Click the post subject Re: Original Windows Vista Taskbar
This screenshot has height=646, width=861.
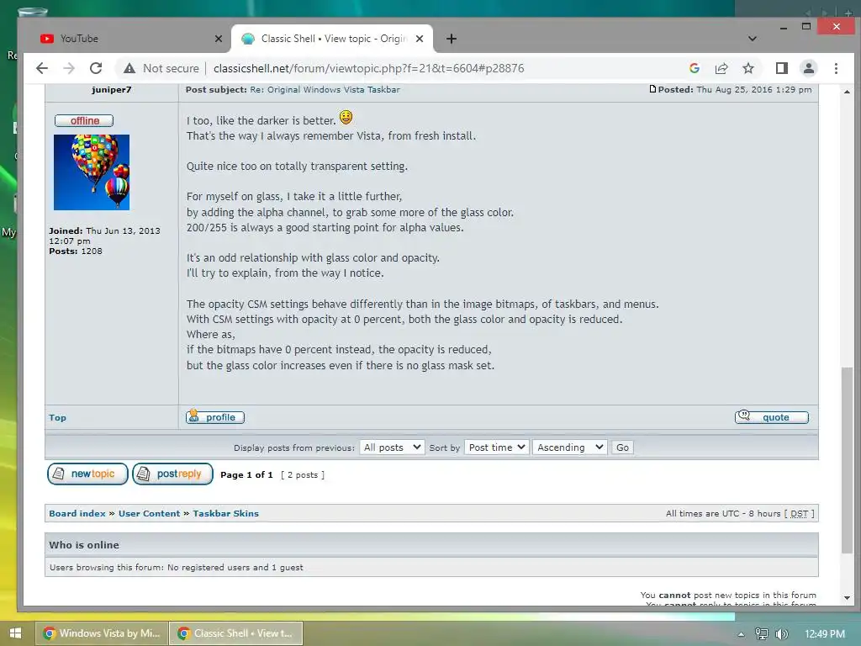(325, 89)
